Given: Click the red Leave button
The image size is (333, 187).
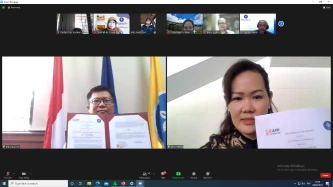Looking at the screenshot, I should coord(325,176).
